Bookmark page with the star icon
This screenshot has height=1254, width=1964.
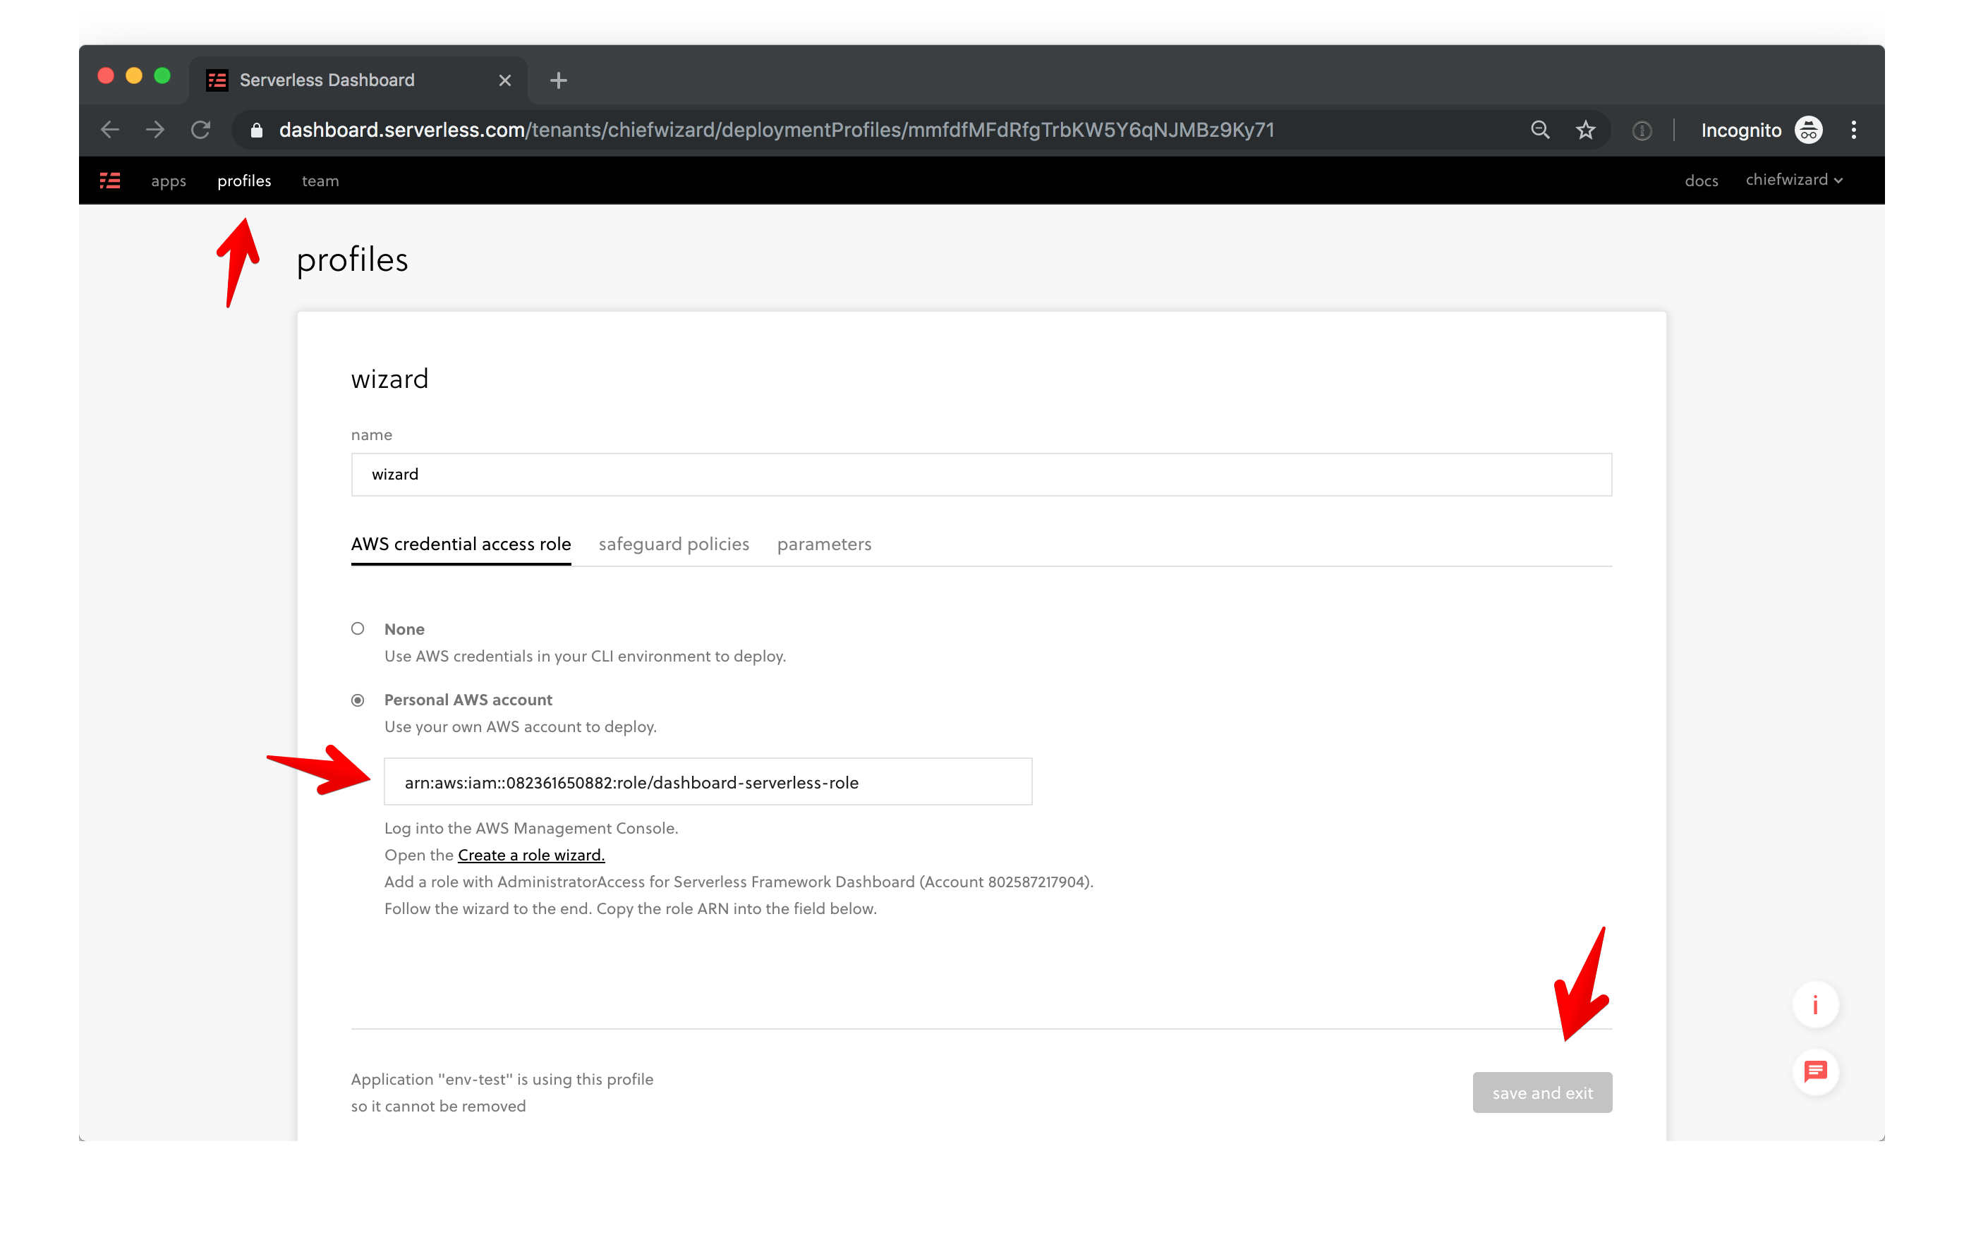pos(1584,130)
